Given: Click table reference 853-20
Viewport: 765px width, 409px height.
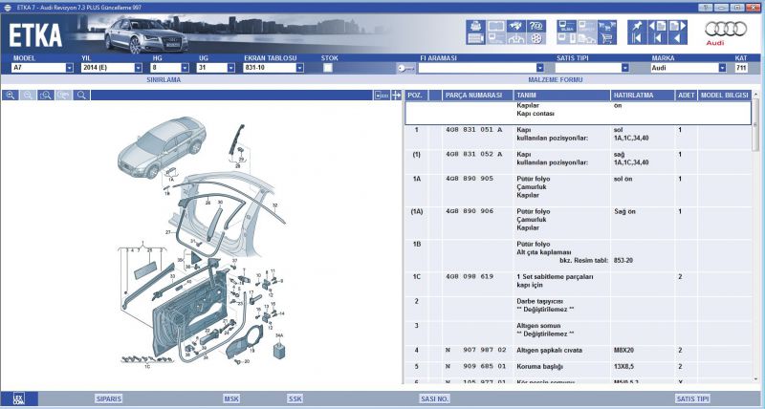Looking at the screenshot, I should coord(623,260).
